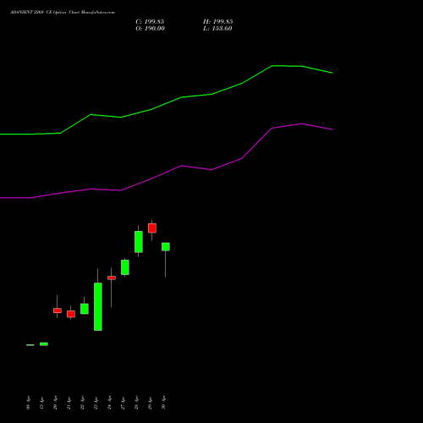Click the small red candle for 24 Apr
The width and height of the screenshot is (423, 423).
(x=112, y=277)
